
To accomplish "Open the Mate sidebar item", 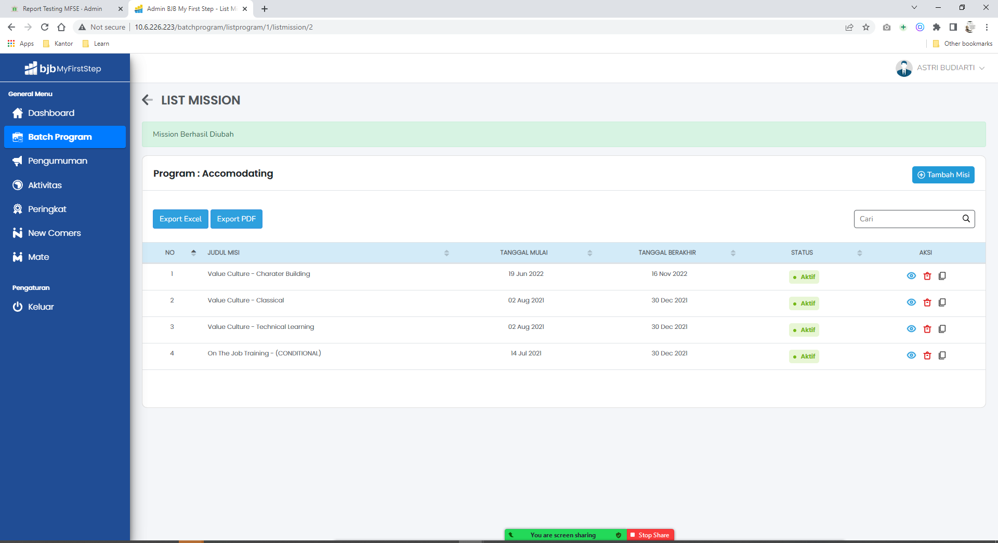I will 65,257.
